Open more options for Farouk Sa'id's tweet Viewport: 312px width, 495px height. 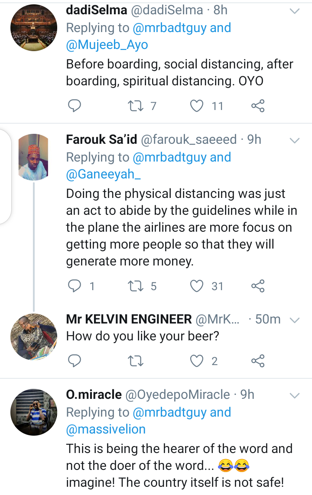tap(294, 140)
